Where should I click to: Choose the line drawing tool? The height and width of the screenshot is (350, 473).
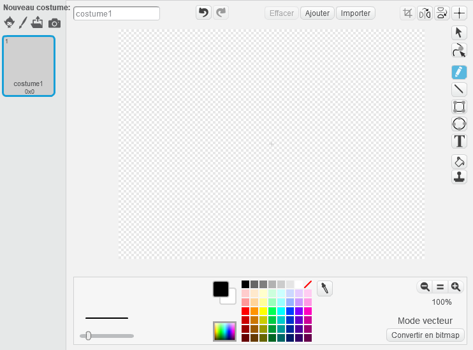[x=459, y=89]
